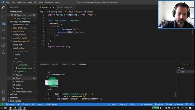Open the Terminal menu
This screenshot has width=195, height=110.
point(49,2)
